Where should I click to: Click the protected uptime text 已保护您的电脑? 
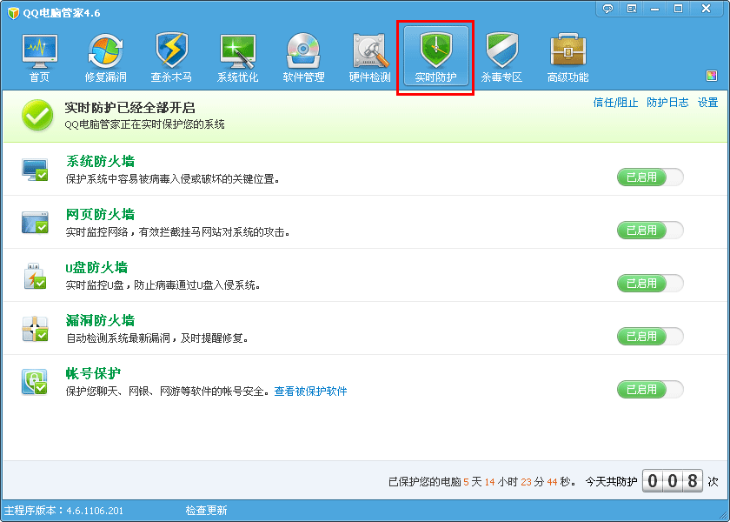481,481
